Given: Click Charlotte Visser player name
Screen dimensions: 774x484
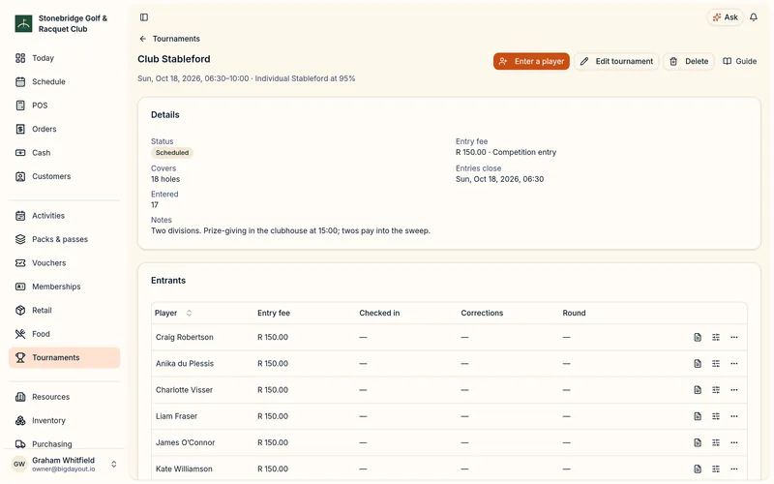Looking at the screenshot, I should click(184, 390).
